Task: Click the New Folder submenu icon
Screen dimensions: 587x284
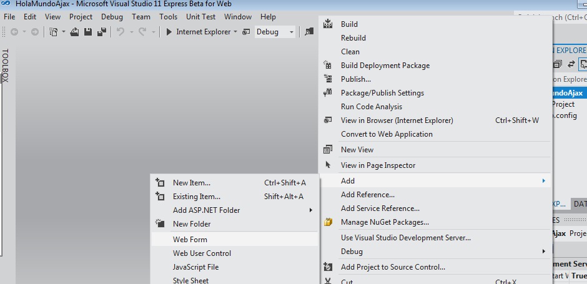Action: [x=160, y=223]
